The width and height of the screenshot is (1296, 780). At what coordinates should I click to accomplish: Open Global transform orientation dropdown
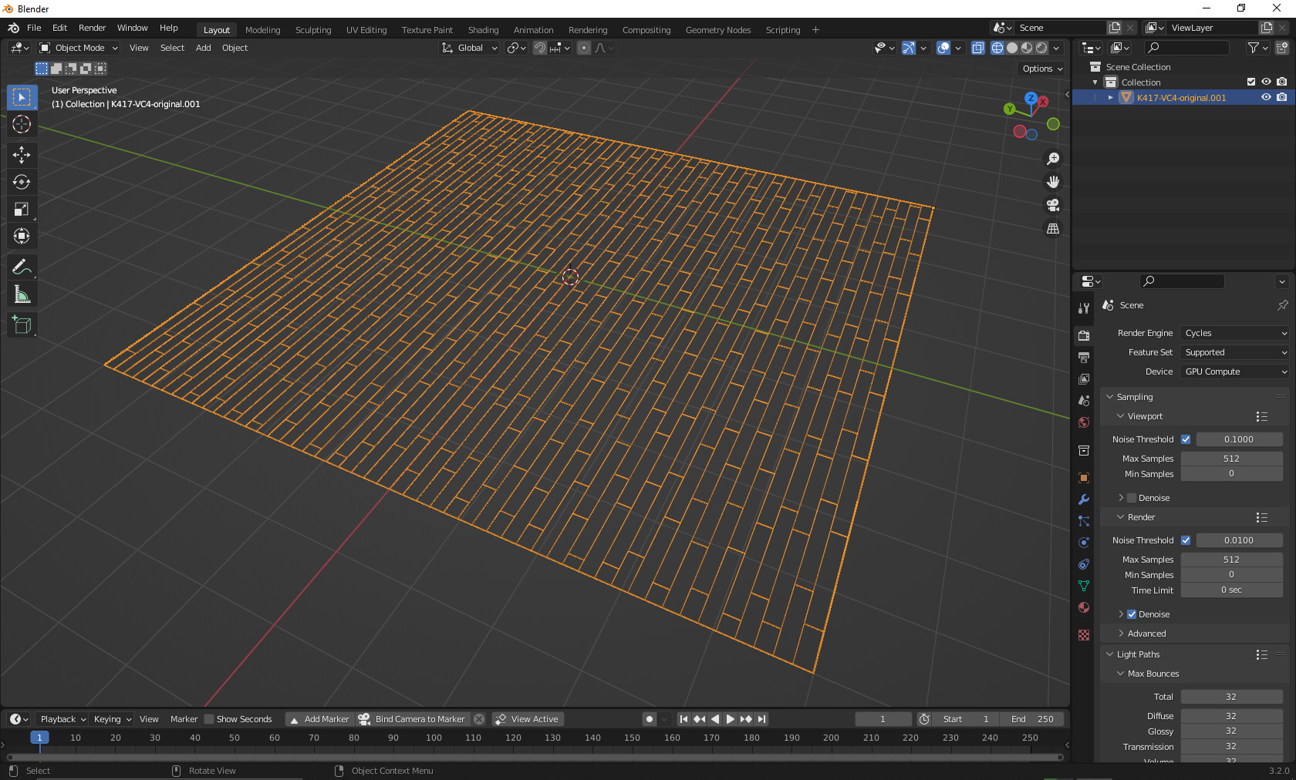point(470,48)
